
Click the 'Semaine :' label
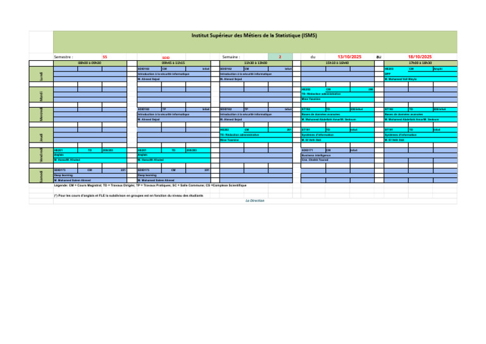[x=231, y=57]
